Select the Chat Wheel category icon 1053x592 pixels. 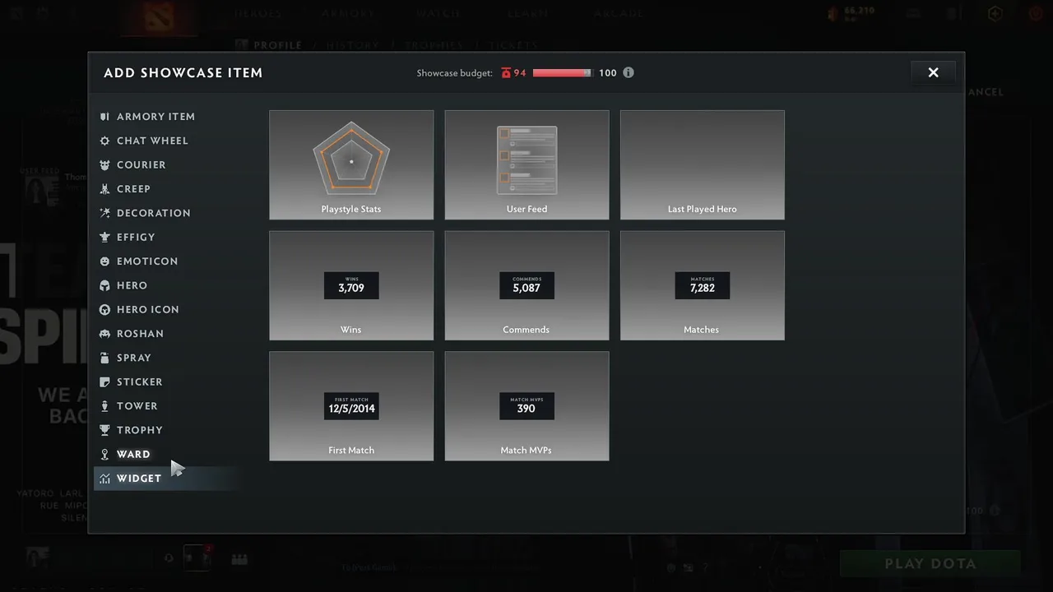pos(104,141)
